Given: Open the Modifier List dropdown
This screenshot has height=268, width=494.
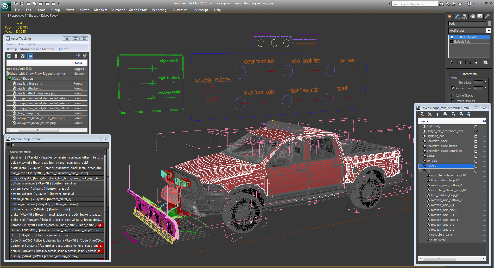Looking at the screenshot, I should [x=489, y=31].
